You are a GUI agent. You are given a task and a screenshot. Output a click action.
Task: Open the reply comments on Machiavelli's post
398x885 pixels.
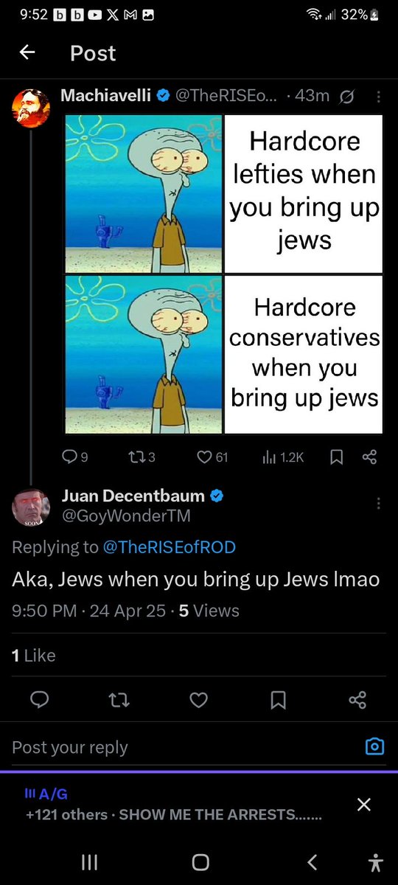(74, 457)
